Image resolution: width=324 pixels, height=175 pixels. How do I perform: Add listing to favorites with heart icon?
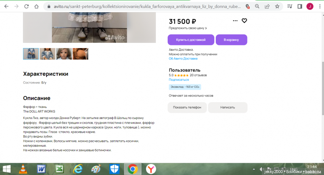click(x=244, y=21)
